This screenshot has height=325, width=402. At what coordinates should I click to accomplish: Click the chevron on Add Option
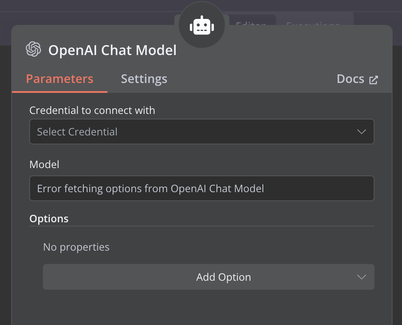tap(361, 277)
